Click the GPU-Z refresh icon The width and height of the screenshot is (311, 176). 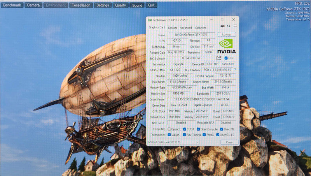pyautogui.click(x=229, y=26)
